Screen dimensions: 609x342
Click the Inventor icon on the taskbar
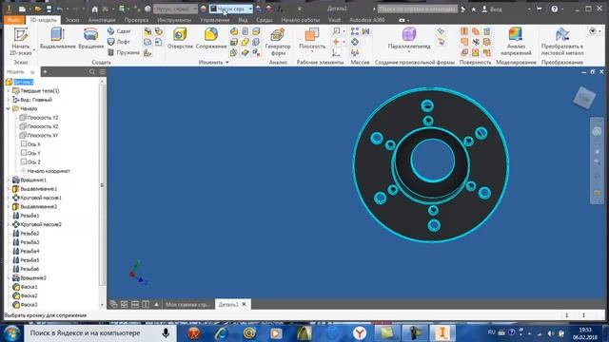(442, 333)
